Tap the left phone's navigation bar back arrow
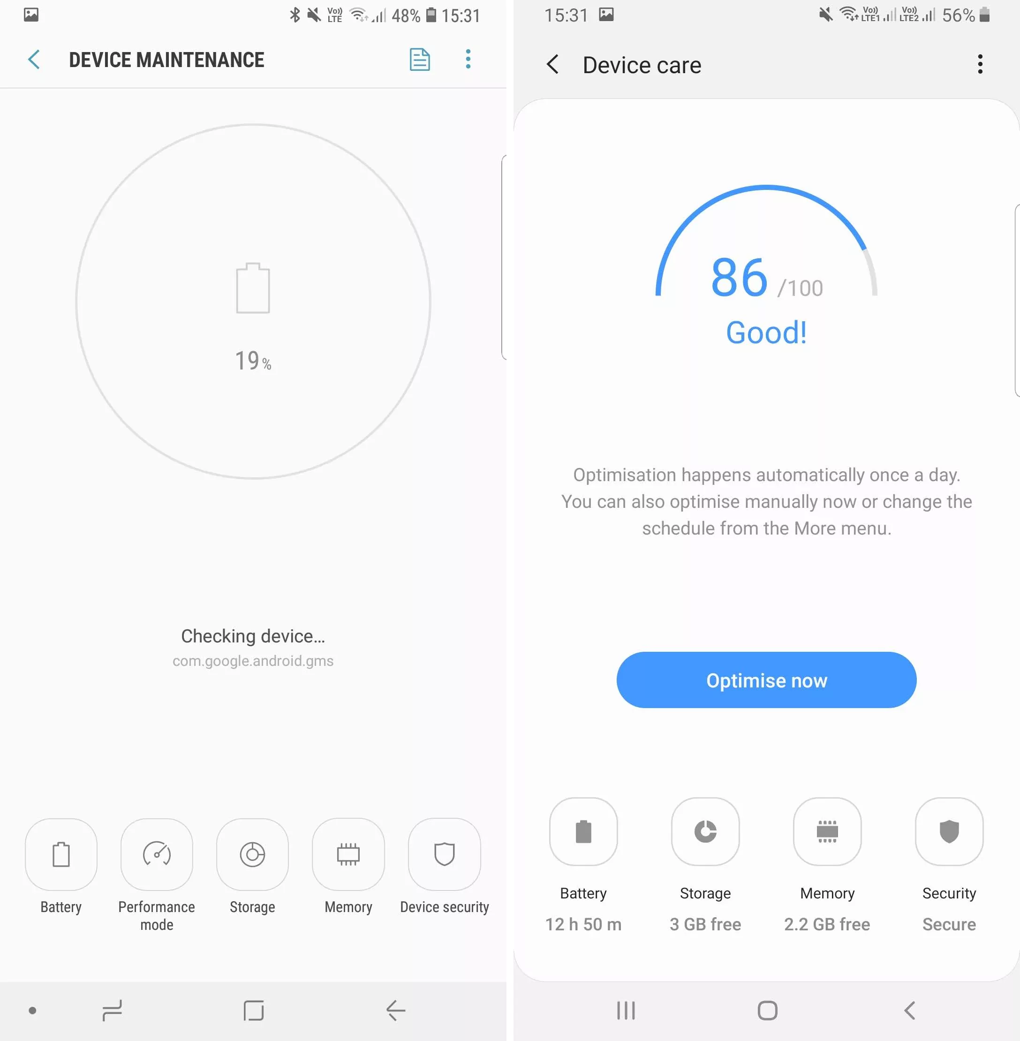This screenshot has width=1020, height=1041. [396, 1011]
